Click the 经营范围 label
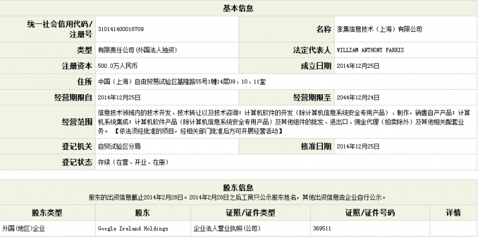Viewport: 478px width, 237px height. click(x=77, y=122)
